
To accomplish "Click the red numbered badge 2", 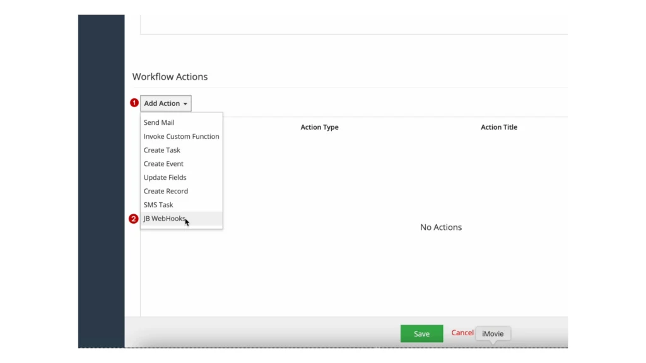I will [x=133, y=219].
